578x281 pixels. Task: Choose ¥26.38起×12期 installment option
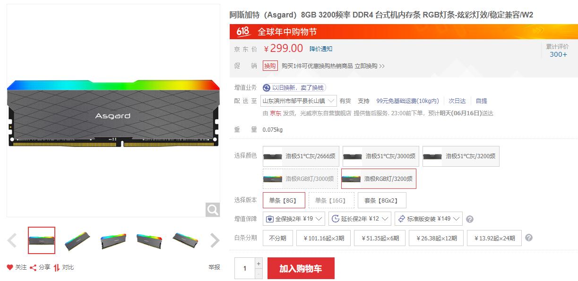coord(436,238)
